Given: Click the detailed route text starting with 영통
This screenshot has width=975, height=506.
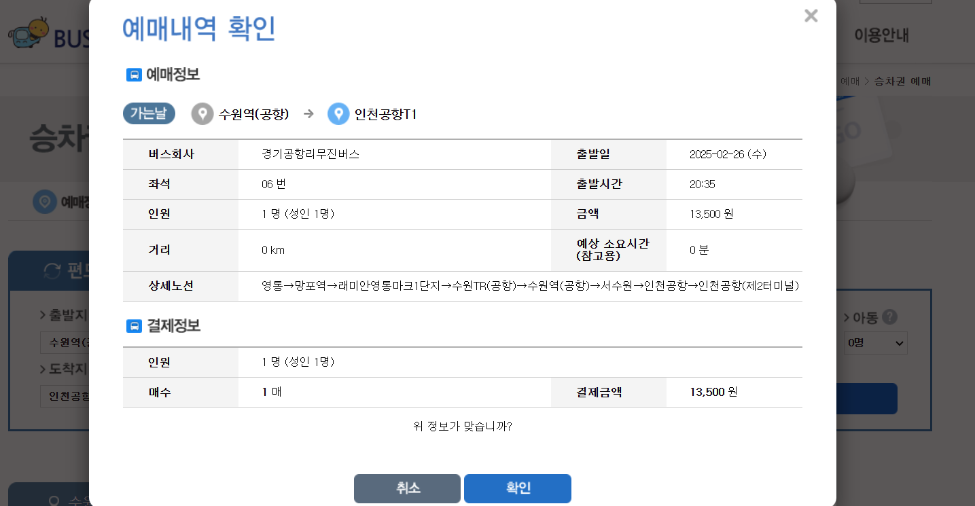Looking at the screenshot, I should 530,286.
